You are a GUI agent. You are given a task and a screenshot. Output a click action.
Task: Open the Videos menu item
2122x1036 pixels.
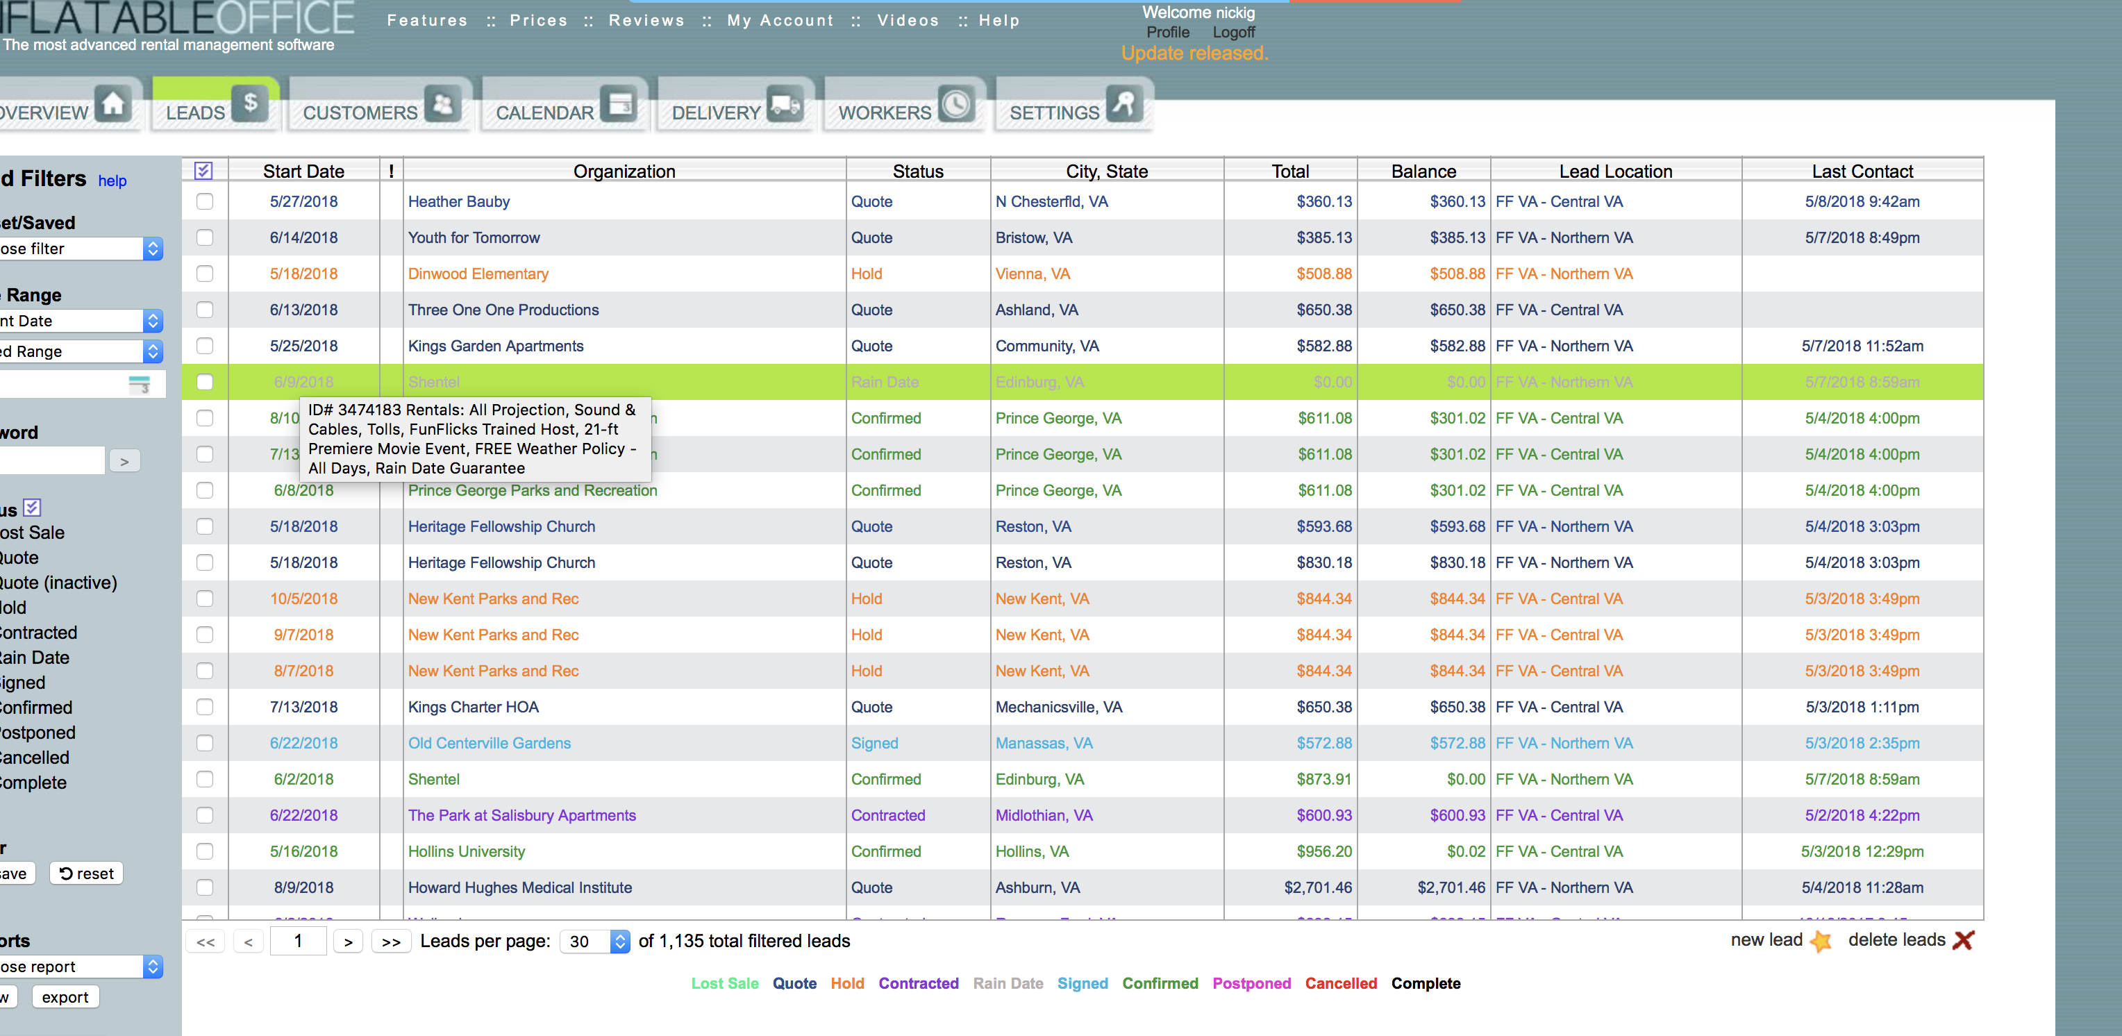point(908,21)
